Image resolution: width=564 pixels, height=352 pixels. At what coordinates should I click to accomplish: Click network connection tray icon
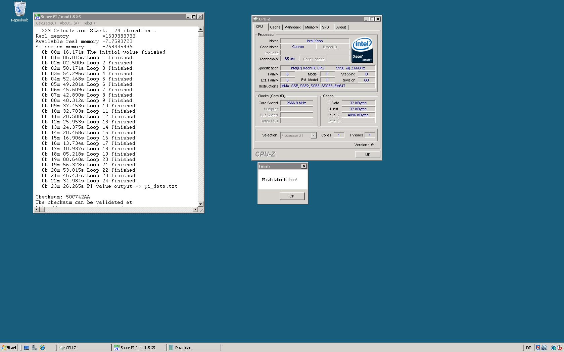pos(553,348)
